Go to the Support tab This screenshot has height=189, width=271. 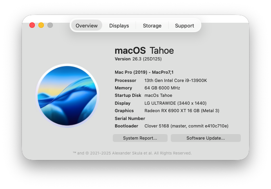coord(184,25)
